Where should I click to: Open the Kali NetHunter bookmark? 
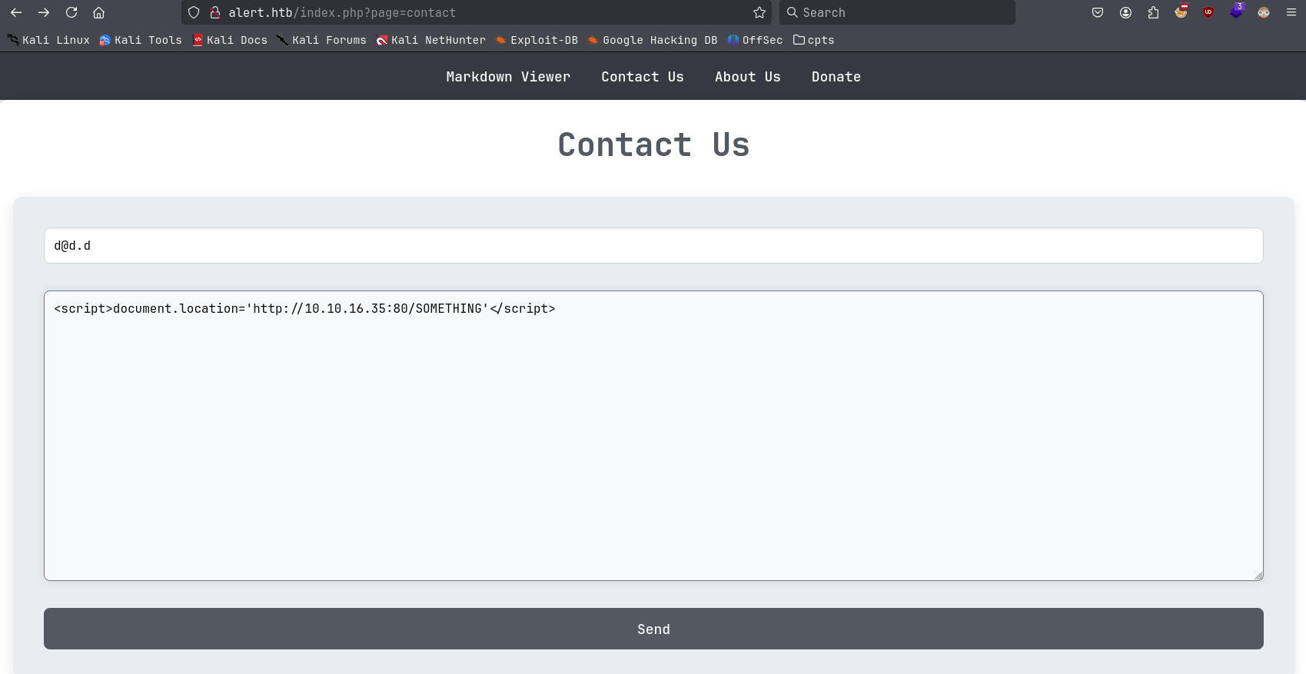pyautogui.click(x=431, y=40)
